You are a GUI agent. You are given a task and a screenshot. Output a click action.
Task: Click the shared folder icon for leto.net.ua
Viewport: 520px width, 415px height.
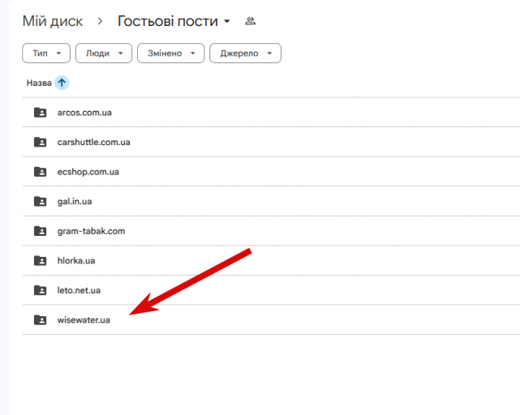(40, 290)
